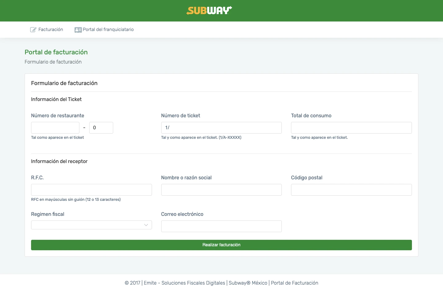Screen dimensions: 443x292
Task: Click the Subway logo in header
Action: [x=209, y=10]
